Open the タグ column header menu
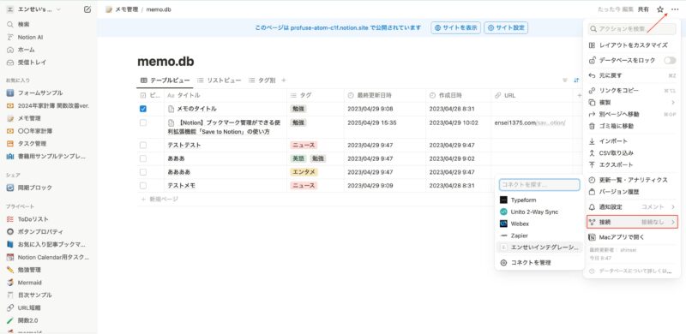This screenshot has height=334, width=686. tap(316, 95)
